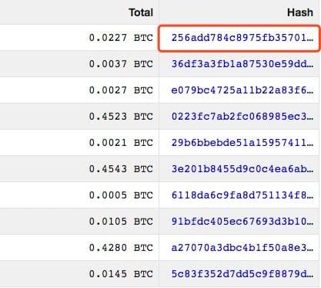Open transaction hash 29b6bbebde51a15957411…
Screen dimensions: 321x288
[242, 143]
